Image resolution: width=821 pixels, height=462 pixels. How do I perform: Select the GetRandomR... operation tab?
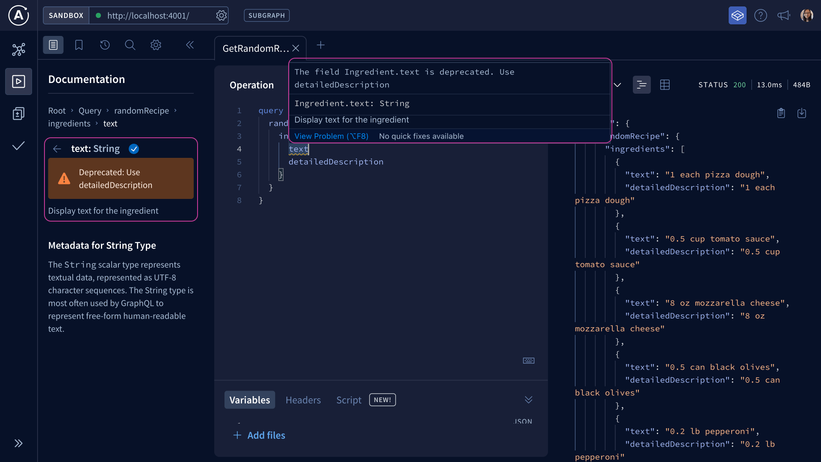coord(255,48)
